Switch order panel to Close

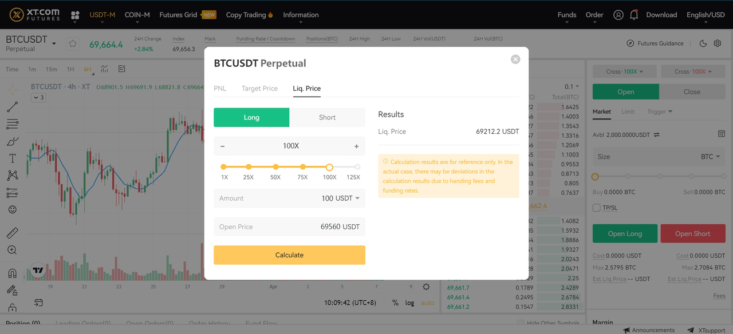692,92
